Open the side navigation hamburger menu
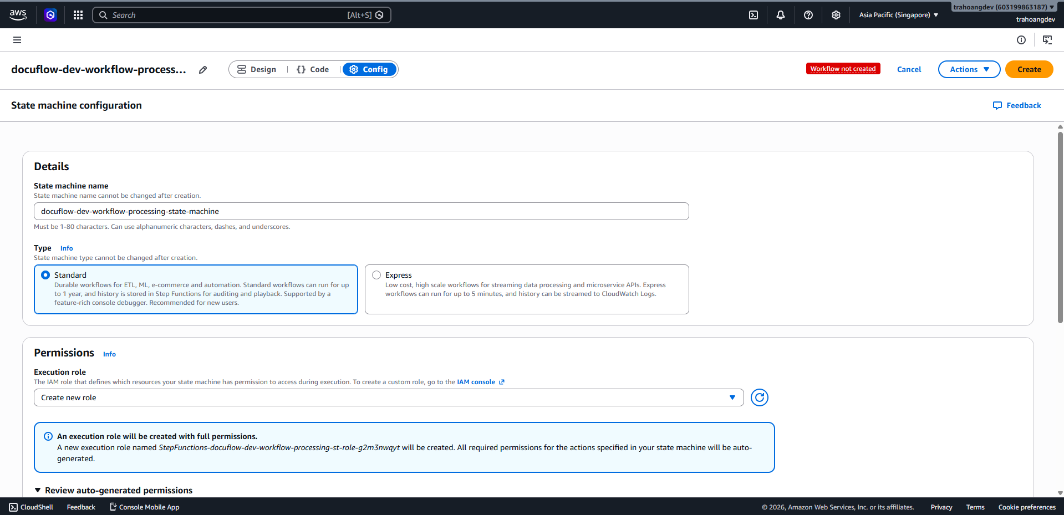Image resolution: width=1064 pixels, height=515 pixels. click(x=17, y=40)
